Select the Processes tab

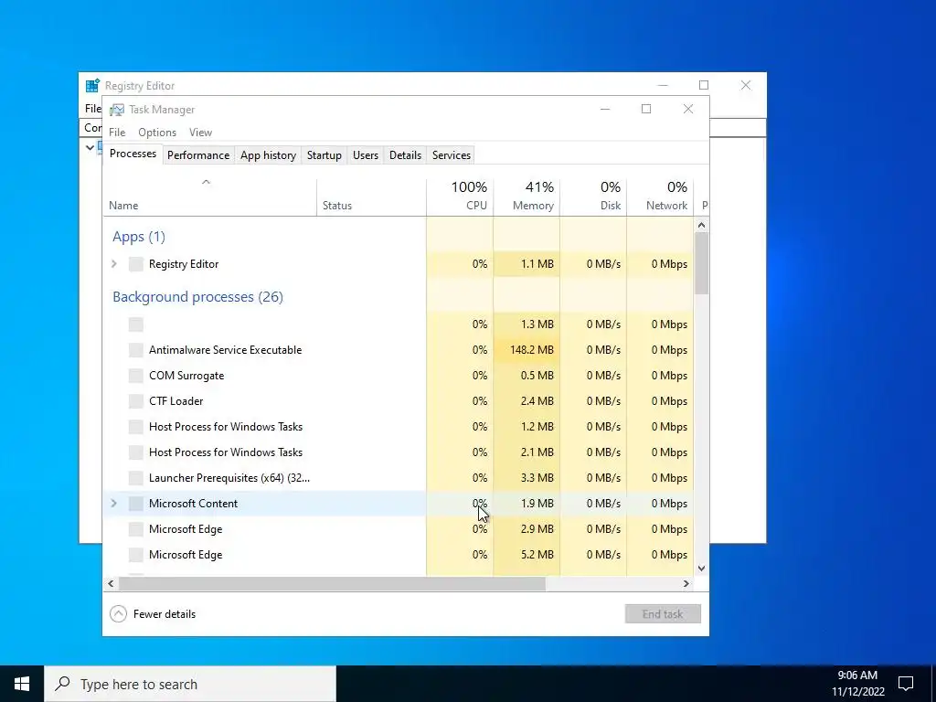[133, 154]
